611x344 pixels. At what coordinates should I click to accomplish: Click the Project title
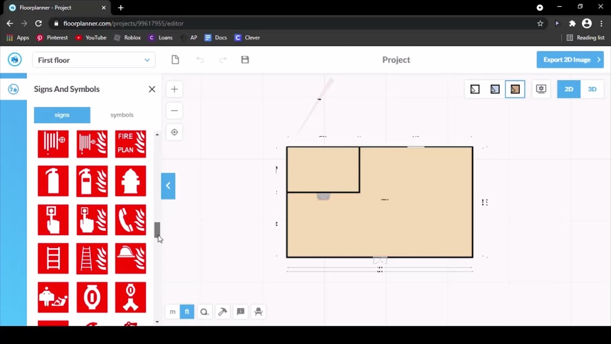click(x=396, y=60)
